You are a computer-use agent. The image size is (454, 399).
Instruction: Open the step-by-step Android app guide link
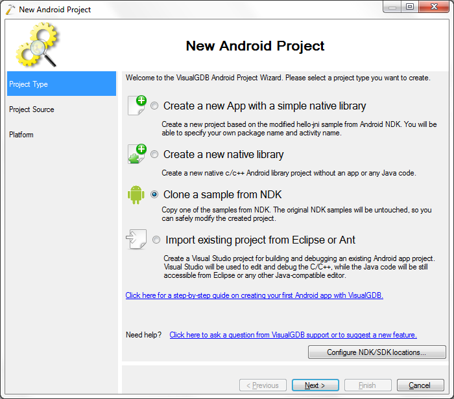tap(254, 295)
